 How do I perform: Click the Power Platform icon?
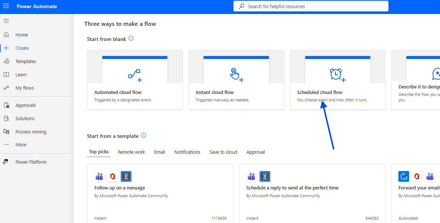(x=6, y=162)
